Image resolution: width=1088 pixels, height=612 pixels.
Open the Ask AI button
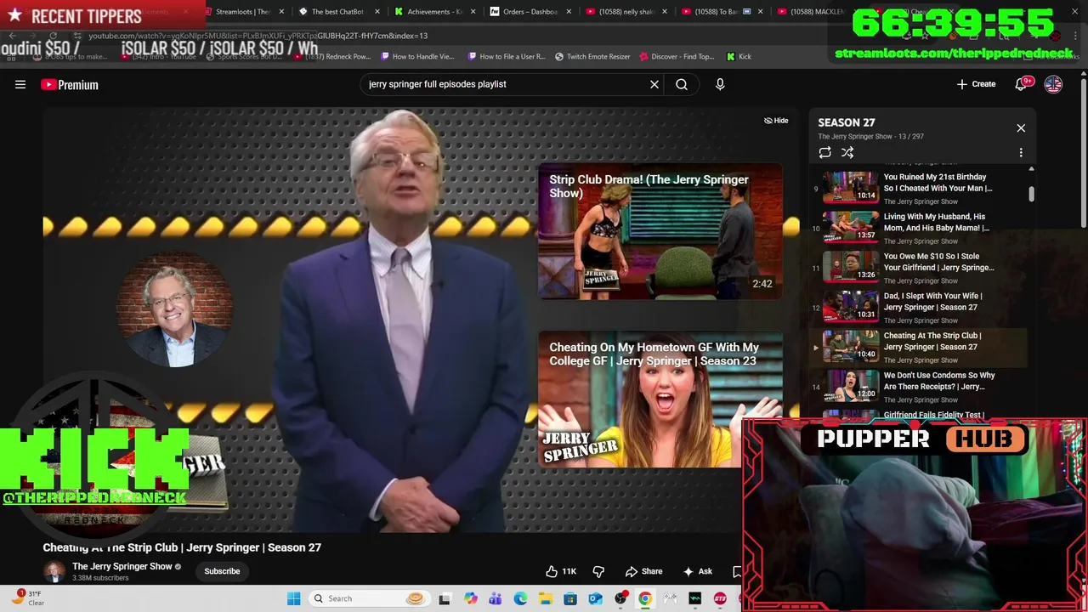[x=698, y=571]
